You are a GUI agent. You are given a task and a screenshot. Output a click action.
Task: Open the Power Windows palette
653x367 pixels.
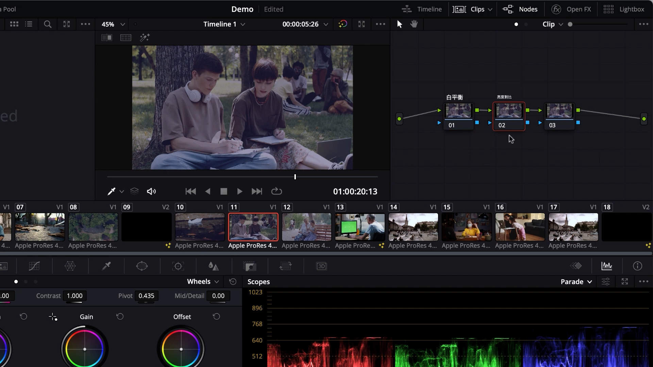click(x=142, y=266)
